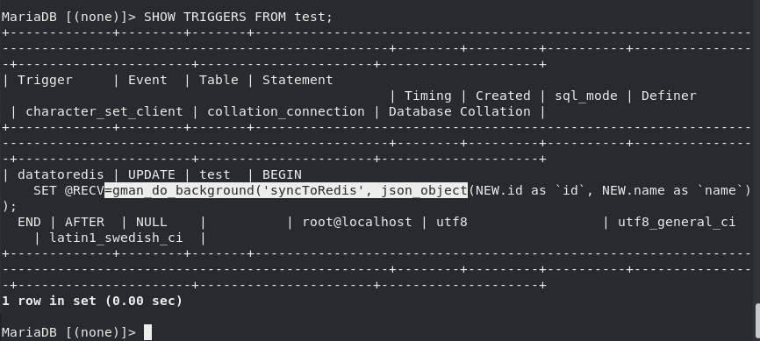
Task: Click the Timing column header
Action: coord(428,96)
